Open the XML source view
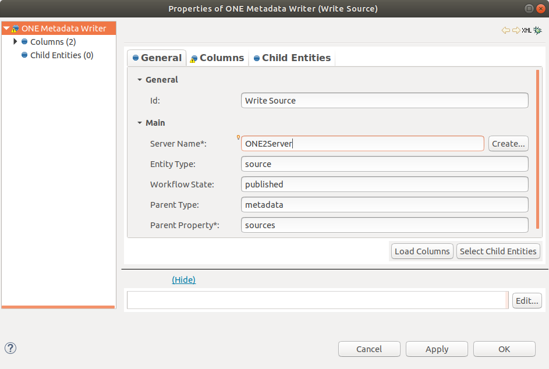The width and height of the screenshot is (549, 369). tap(526, 30)
